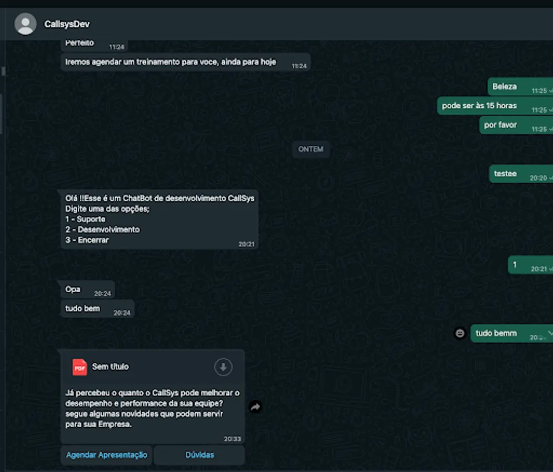The image size is (553, 472).
Task: Open the CallsysDev contact profile picture
Action: [x=25, y=24]
